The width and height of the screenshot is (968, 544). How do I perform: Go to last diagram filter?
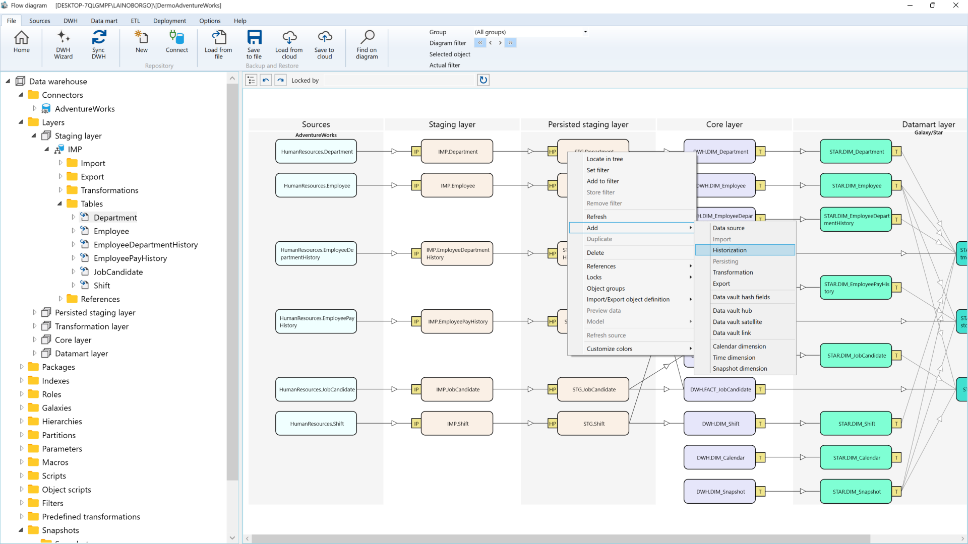click(x=510, y=43)
